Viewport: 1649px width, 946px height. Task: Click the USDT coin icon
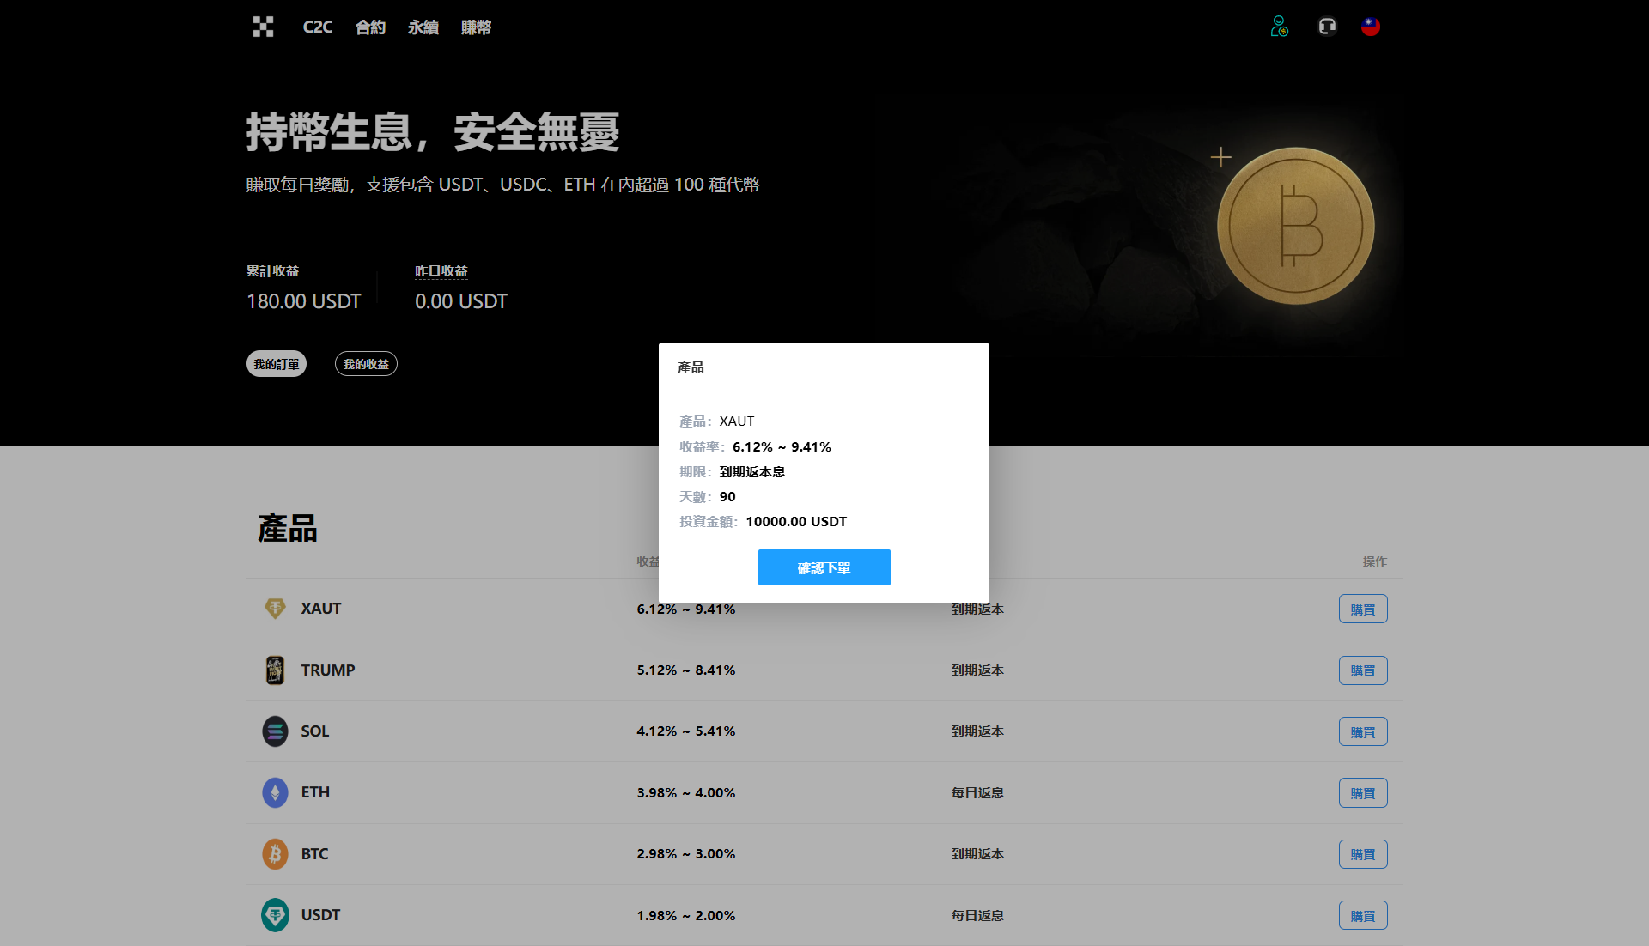coord(275,915)
